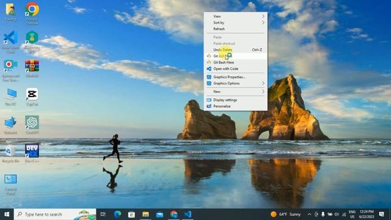This screenshot has height=220, width=391.
Task: Expand the Sort by submenu
Action: pos(236,23)
